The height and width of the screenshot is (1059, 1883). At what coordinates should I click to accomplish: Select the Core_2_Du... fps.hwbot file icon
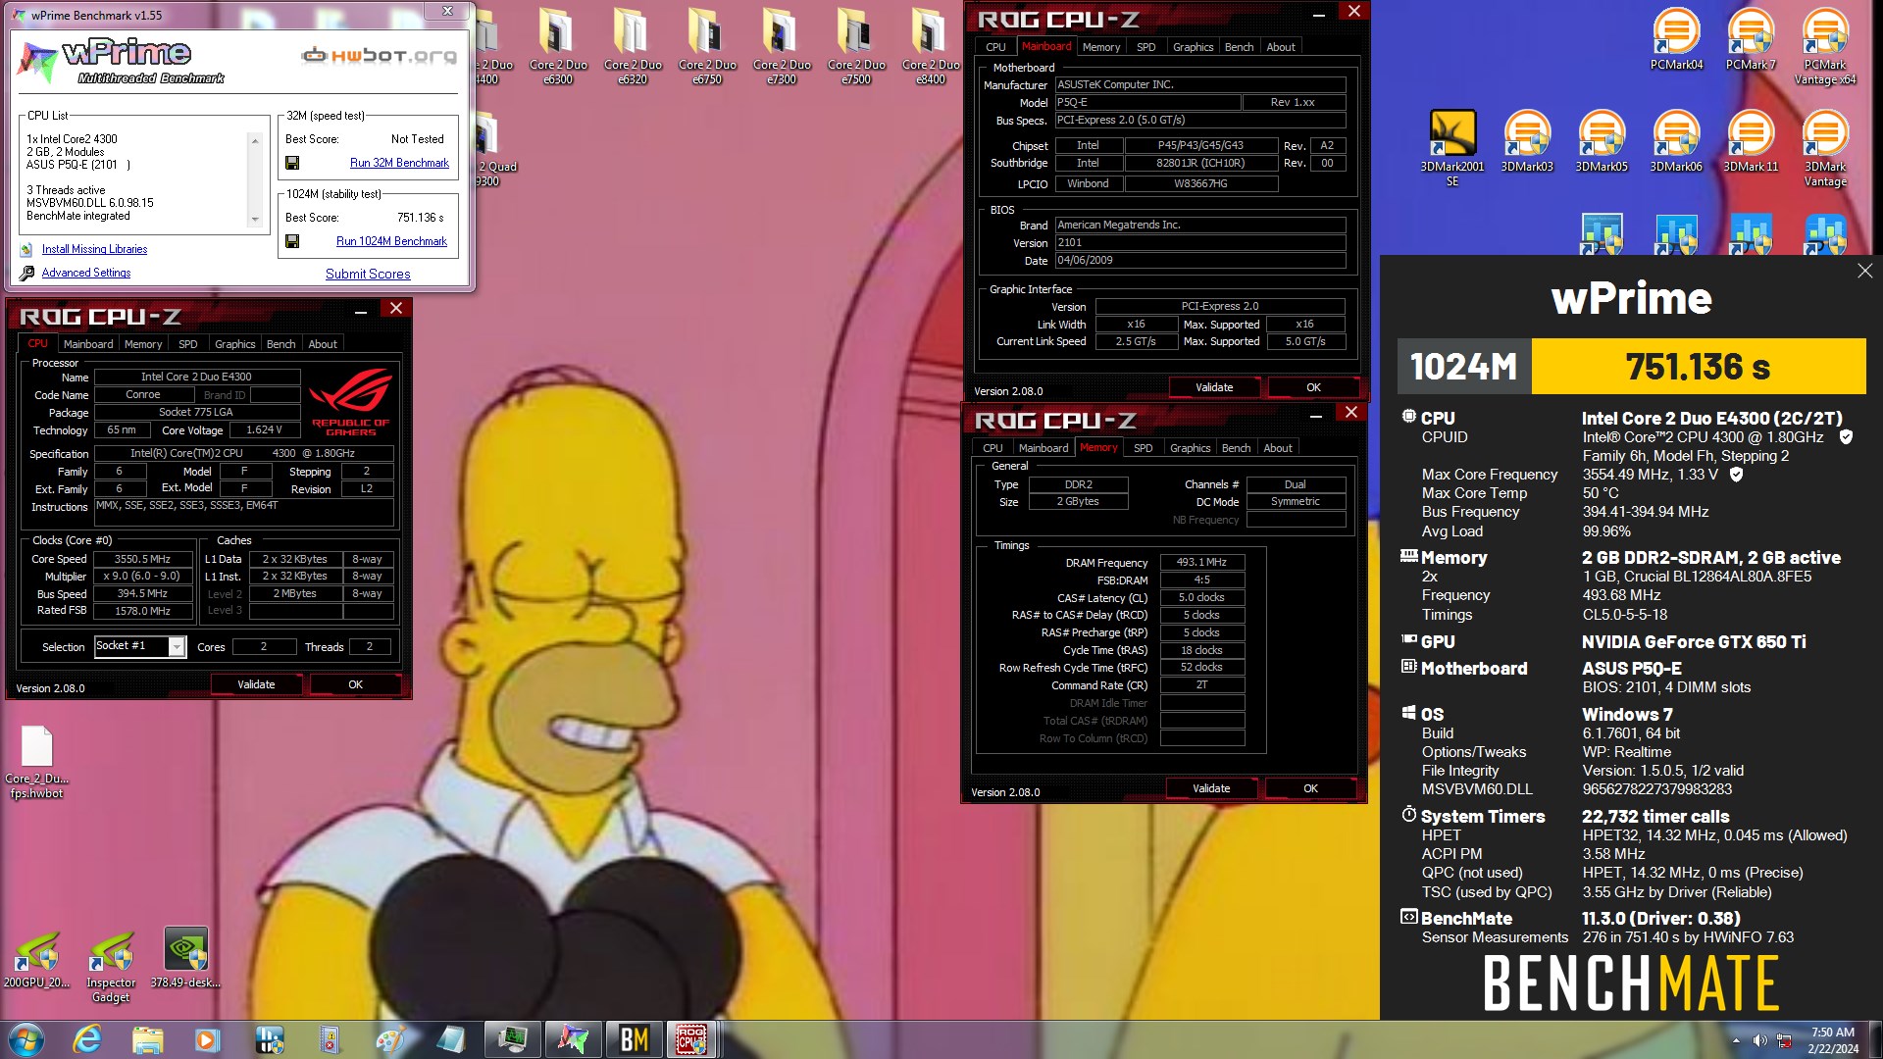point(37,762)
